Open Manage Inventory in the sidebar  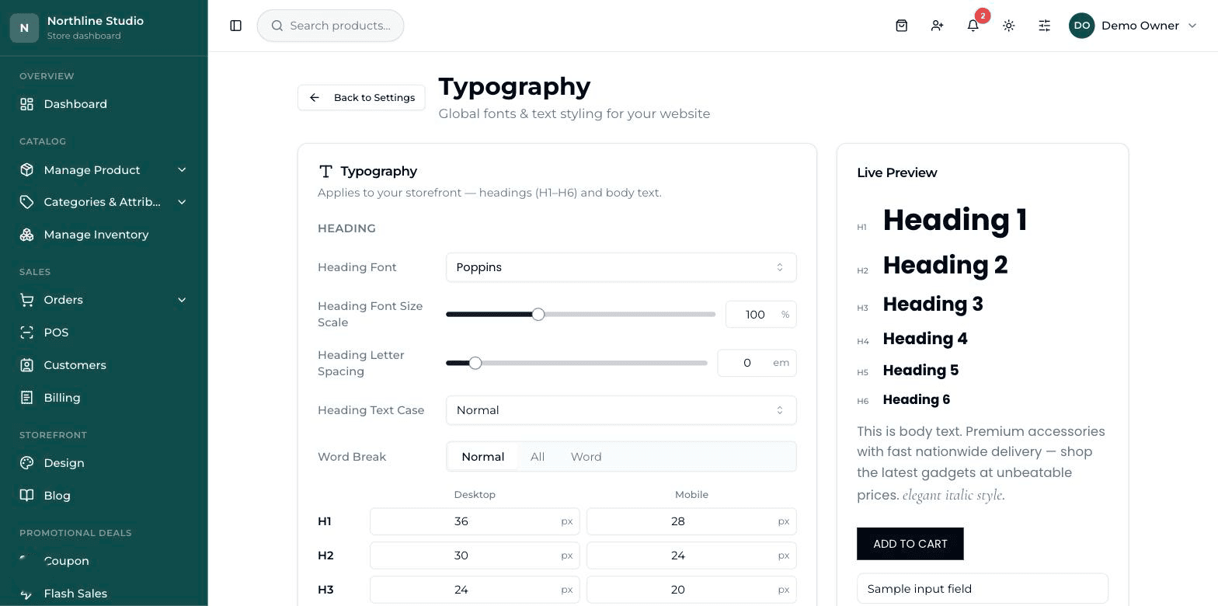click(x=104, y=235)
